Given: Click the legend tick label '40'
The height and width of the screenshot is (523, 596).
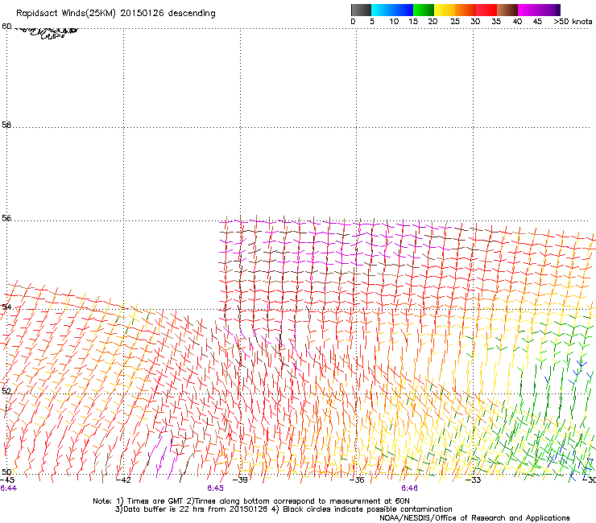Looking at the screenshot, I should (x=517, y=22).
